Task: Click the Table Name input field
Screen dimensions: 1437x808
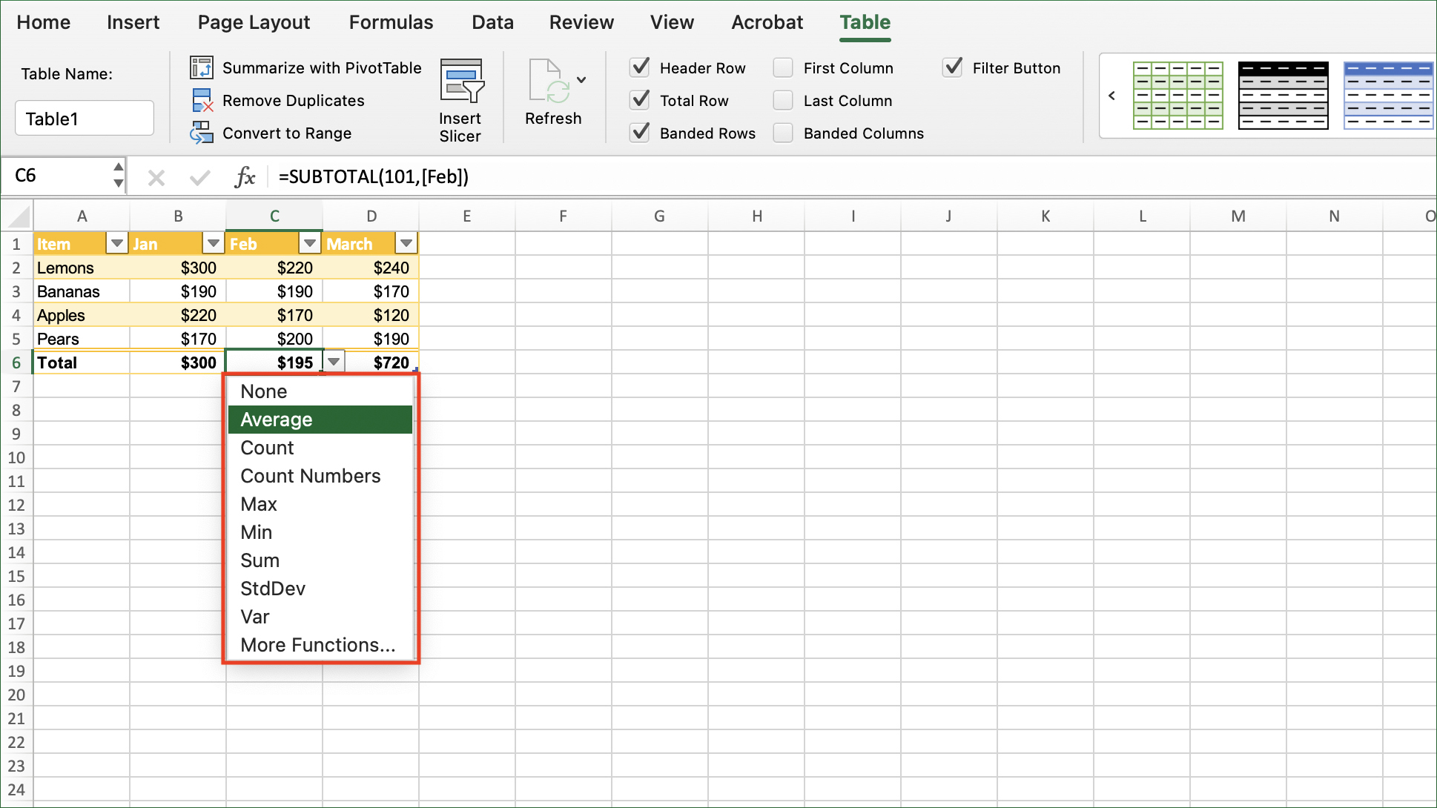Action: click(85, 119)
